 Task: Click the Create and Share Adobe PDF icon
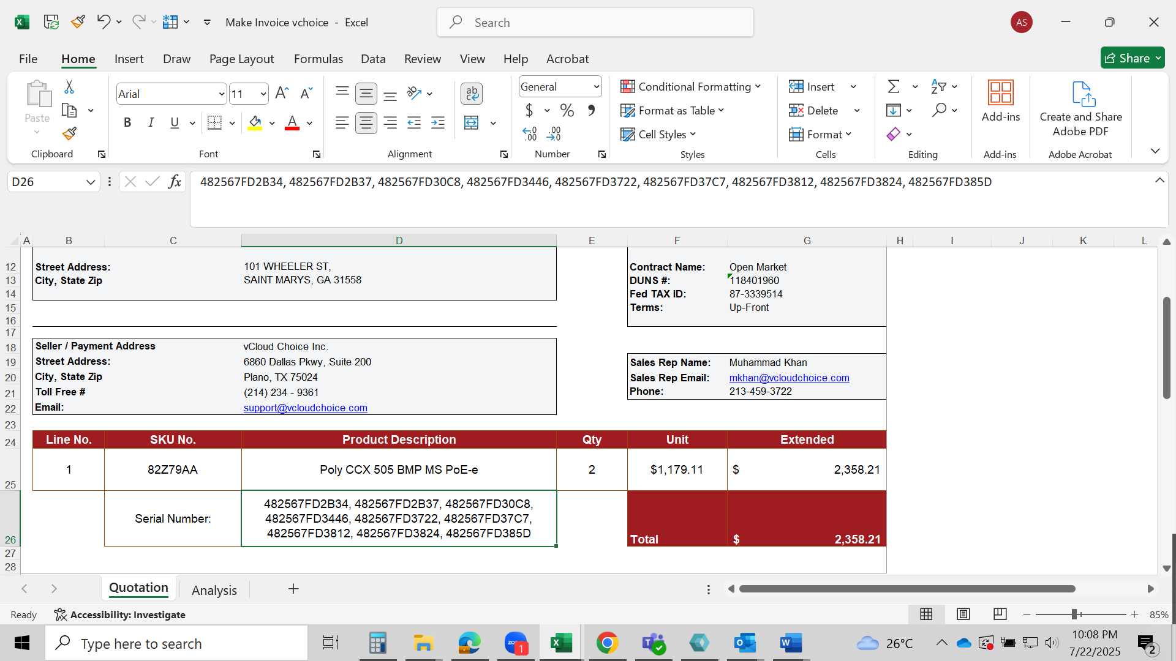click(1083, 94)
